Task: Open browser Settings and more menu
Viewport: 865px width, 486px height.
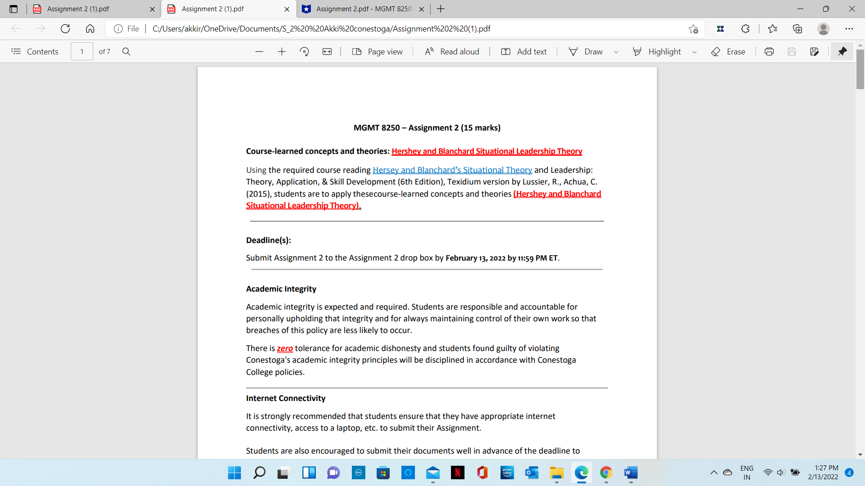Action: pyautogui.click(x=849, y=29)
